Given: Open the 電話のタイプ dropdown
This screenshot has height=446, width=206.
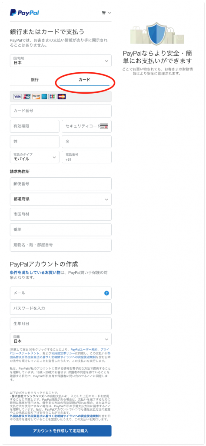Looking at the screenshot, I should click(x=35, y=157).
